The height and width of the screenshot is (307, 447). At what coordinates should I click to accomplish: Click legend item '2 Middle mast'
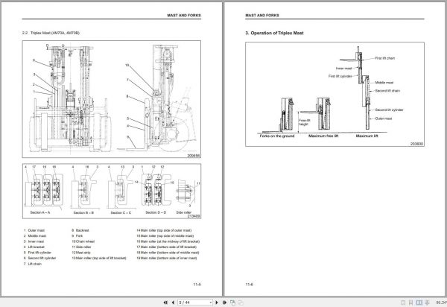click(35, 236)
